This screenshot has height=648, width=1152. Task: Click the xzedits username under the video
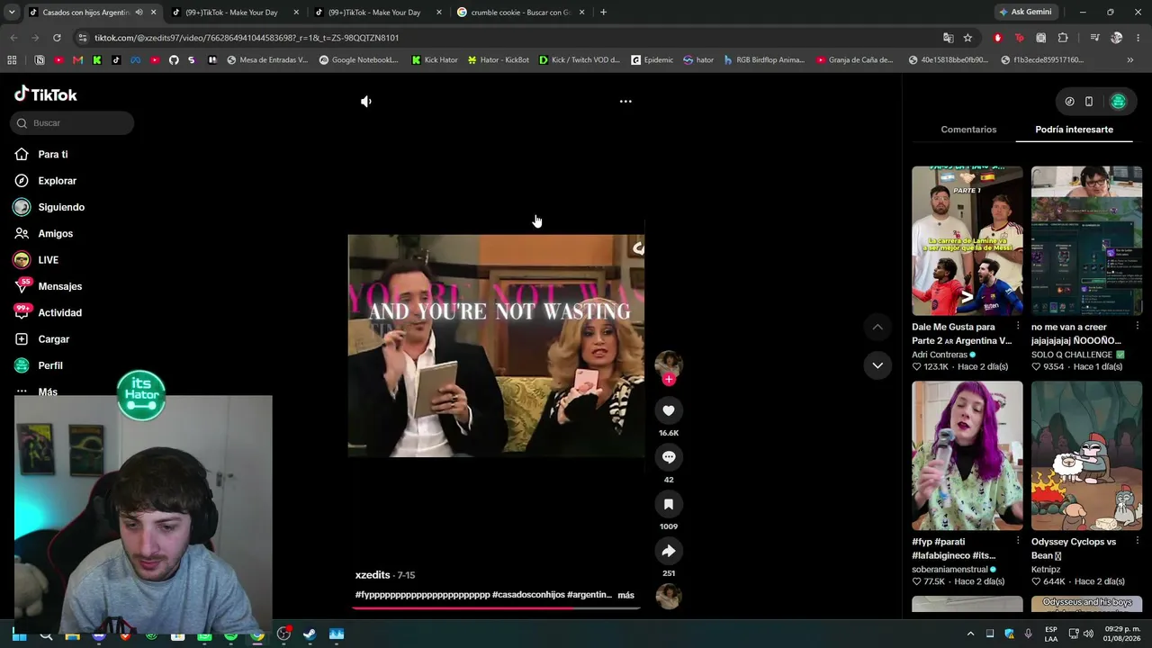pyautogui.click(x=373, y=575)
